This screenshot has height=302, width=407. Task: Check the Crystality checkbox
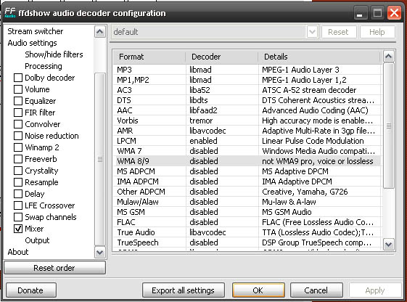[18, 171]
